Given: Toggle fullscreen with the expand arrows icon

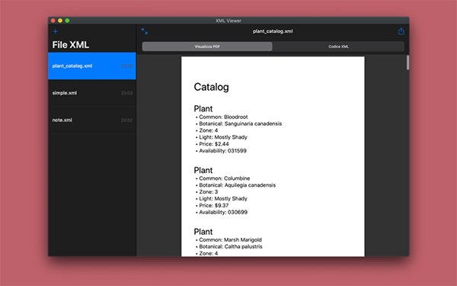Looking at the screenshot, I should [x=145, y=31].
